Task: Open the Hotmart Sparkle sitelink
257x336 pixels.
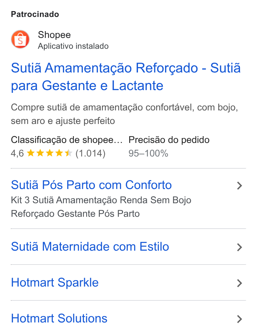Action: coord(55,283)
